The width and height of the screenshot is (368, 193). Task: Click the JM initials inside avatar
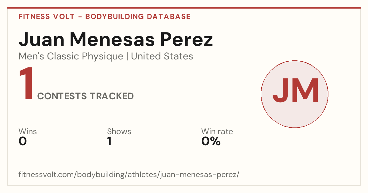[x=295, y=91]
